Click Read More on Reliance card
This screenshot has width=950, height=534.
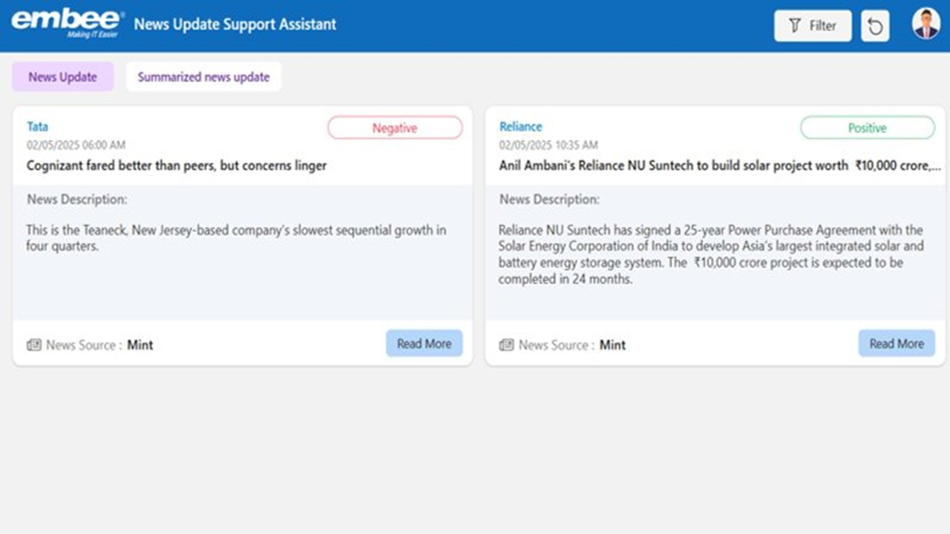coord(897,343)
